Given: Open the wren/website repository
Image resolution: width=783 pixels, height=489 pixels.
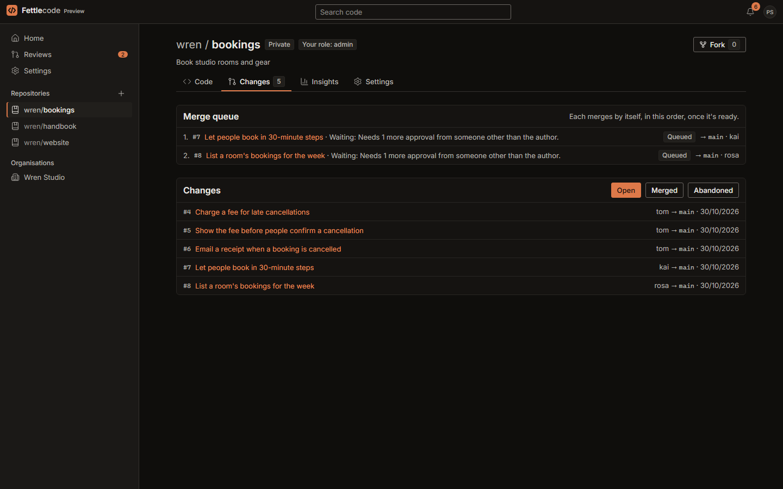Looking at the screenshot, I should (70, 142).
